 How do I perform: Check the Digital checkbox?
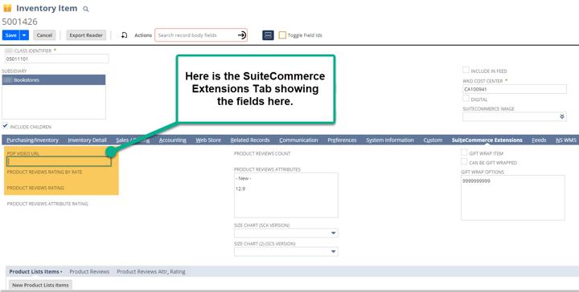466,99
